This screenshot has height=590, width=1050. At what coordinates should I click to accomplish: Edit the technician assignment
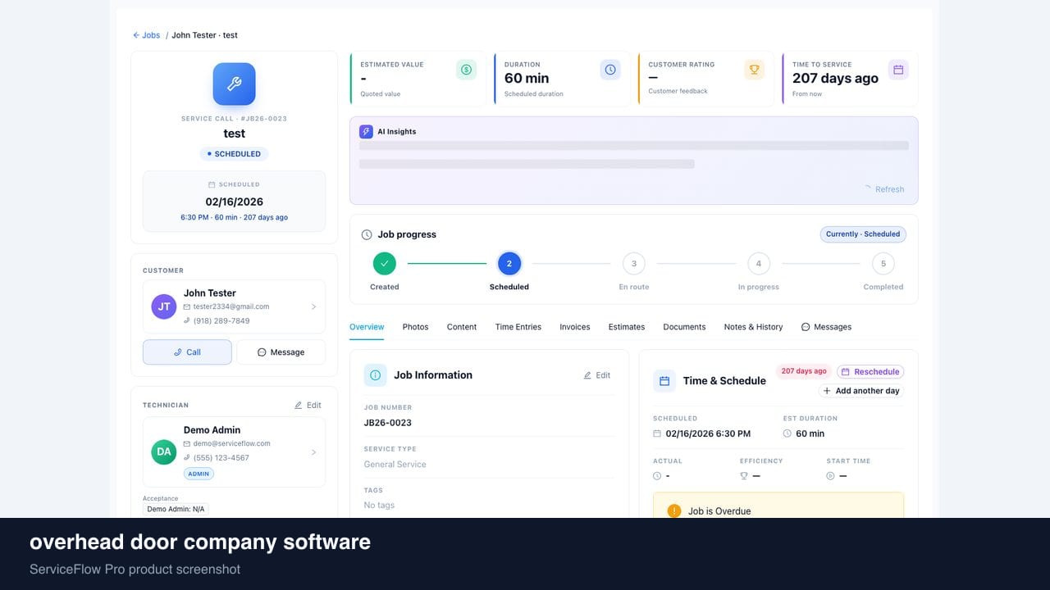click(308, 405)
